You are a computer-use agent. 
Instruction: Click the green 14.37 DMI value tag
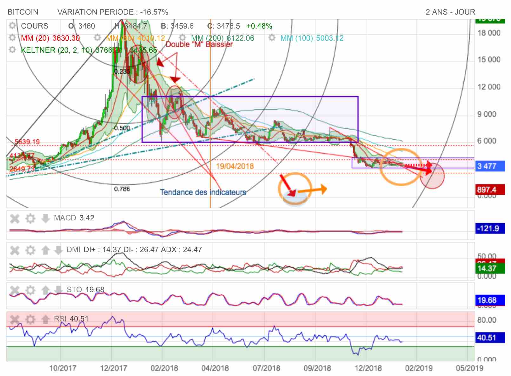(490, 268)
